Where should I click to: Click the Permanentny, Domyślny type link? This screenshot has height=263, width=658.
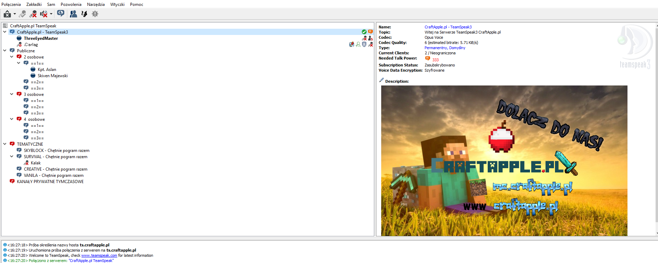[445, 48]
